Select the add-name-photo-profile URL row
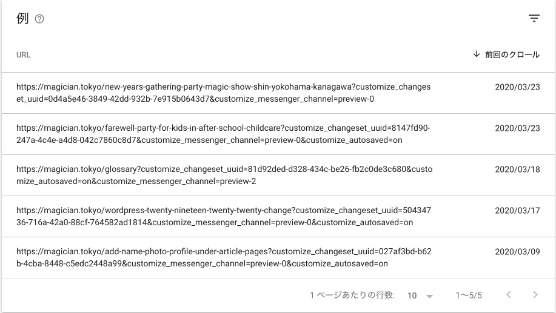 (223, 257)
